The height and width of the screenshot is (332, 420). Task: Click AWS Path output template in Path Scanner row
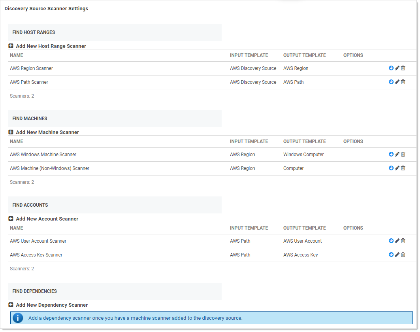click(294, 82)
